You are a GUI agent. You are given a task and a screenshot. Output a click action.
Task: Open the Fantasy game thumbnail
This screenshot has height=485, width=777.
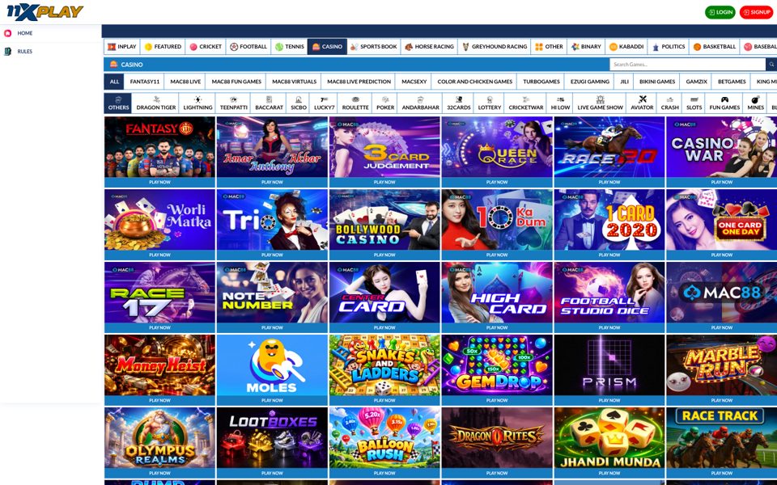[x=159, y=147]
